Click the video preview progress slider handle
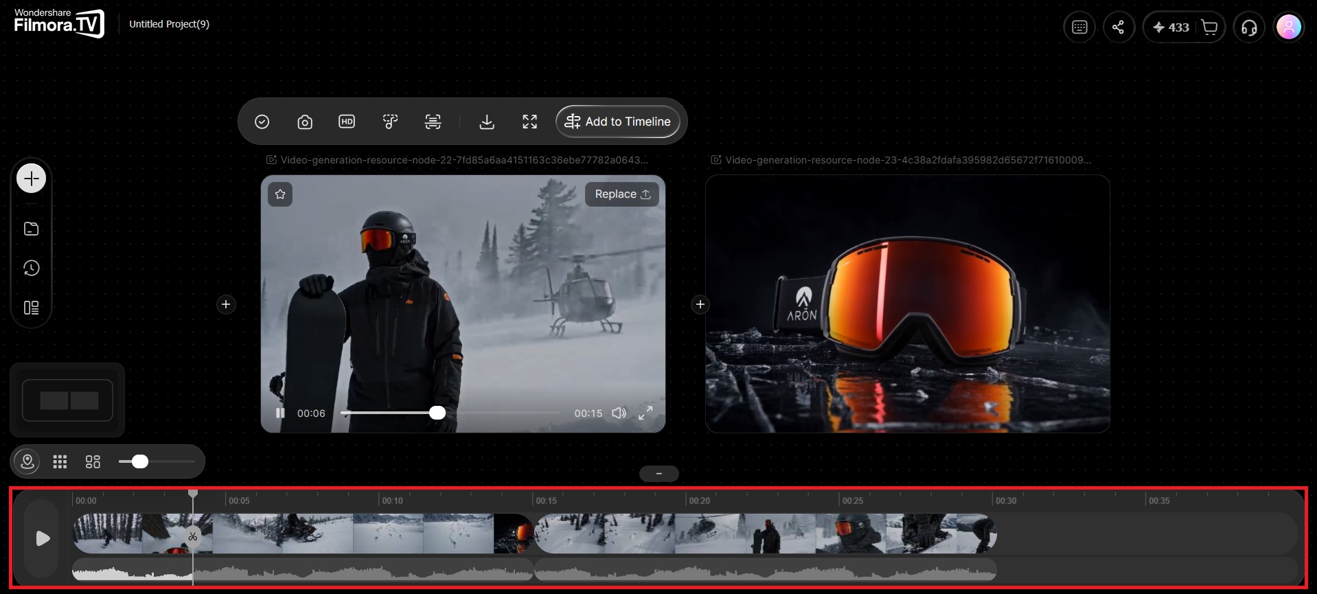Viewport: 1317px width, 594px height. coord(437,413)
